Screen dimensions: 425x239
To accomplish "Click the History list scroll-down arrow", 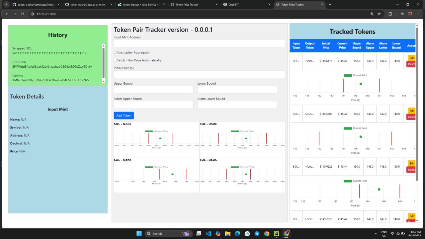I will point(103,81).
